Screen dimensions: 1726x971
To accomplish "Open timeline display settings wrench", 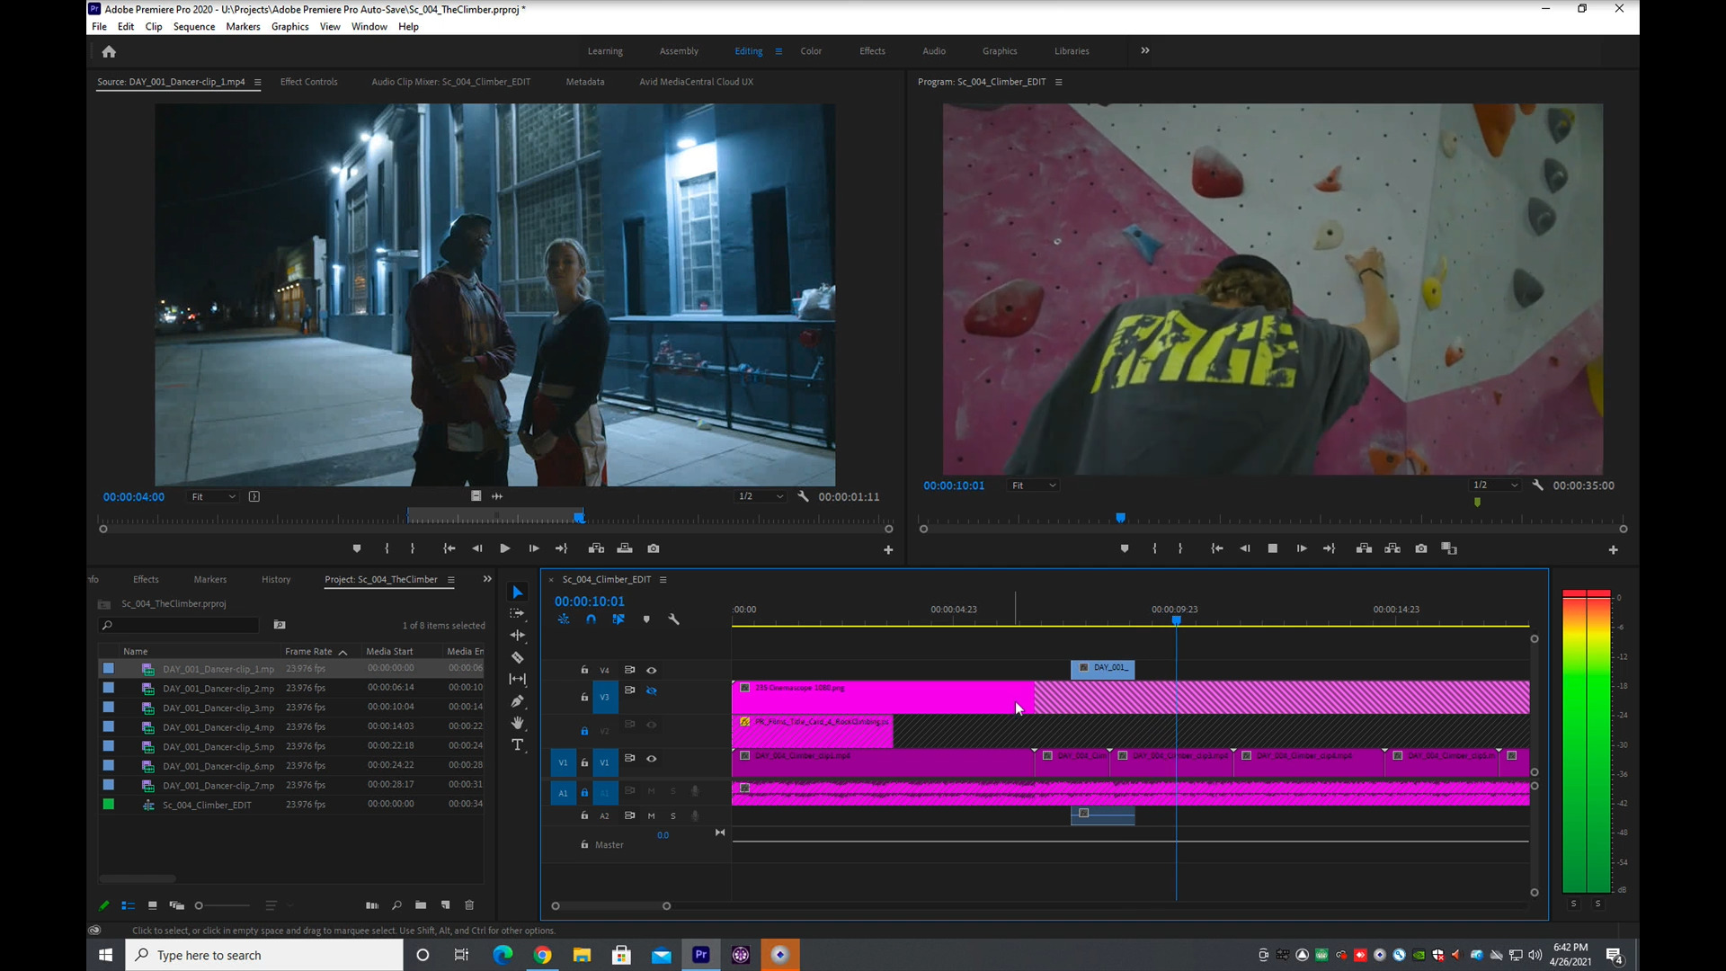I will 673,619.
